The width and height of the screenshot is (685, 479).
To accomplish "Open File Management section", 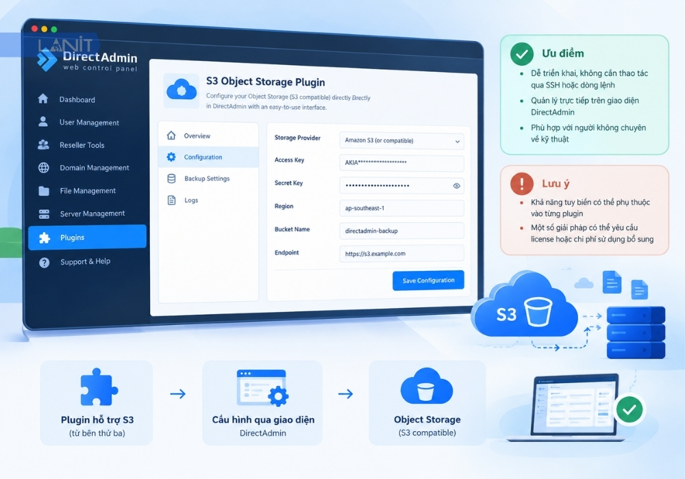I will click(88, 191).
